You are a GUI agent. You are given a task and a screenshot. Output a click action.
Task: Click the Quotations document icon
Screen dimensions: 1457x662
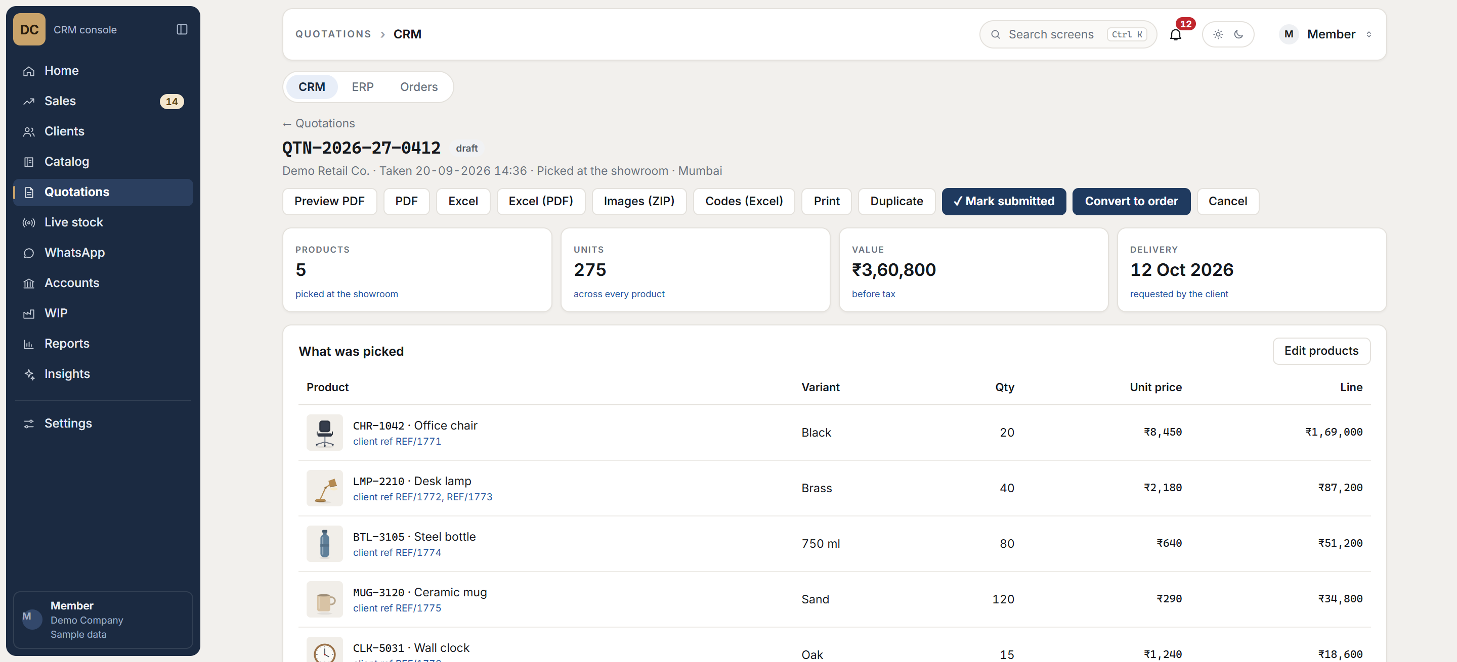[29, 193]
